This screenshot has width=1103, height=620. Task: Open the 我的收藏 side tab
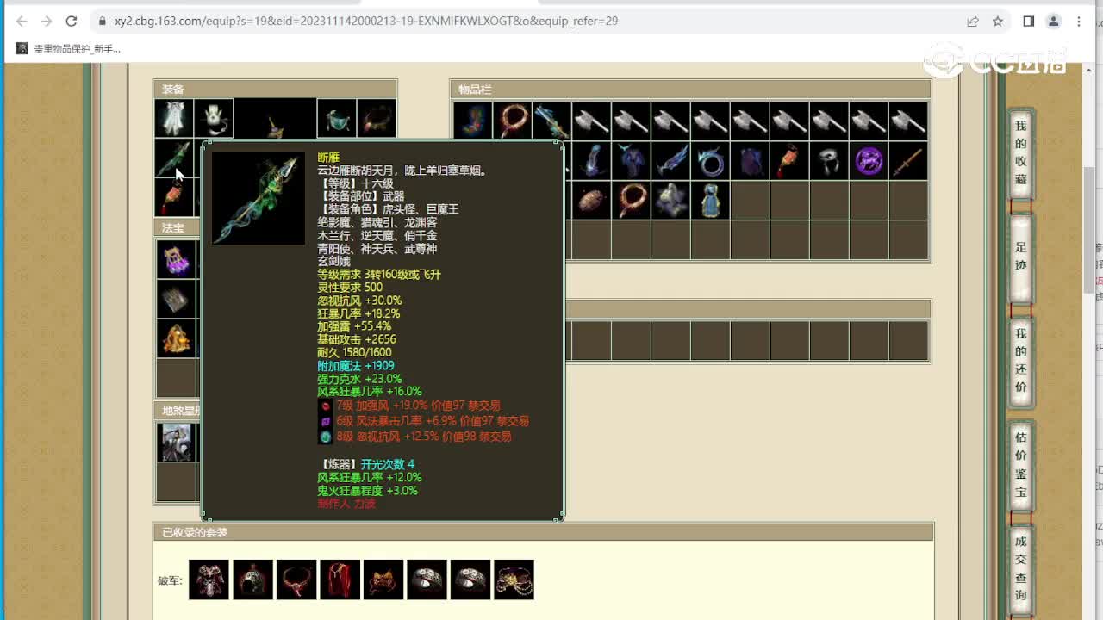(1020, 153)
